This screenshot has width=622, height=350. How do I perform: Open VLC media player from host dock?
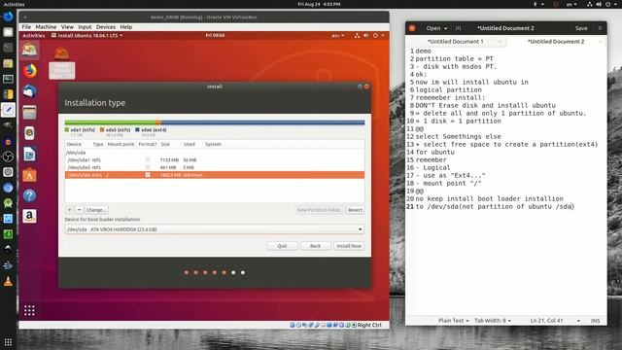point(8,281)
